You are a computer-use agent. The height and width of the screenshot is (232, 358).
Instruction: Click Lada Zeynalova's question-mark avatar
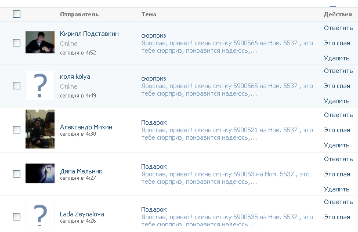pos(40,216)
